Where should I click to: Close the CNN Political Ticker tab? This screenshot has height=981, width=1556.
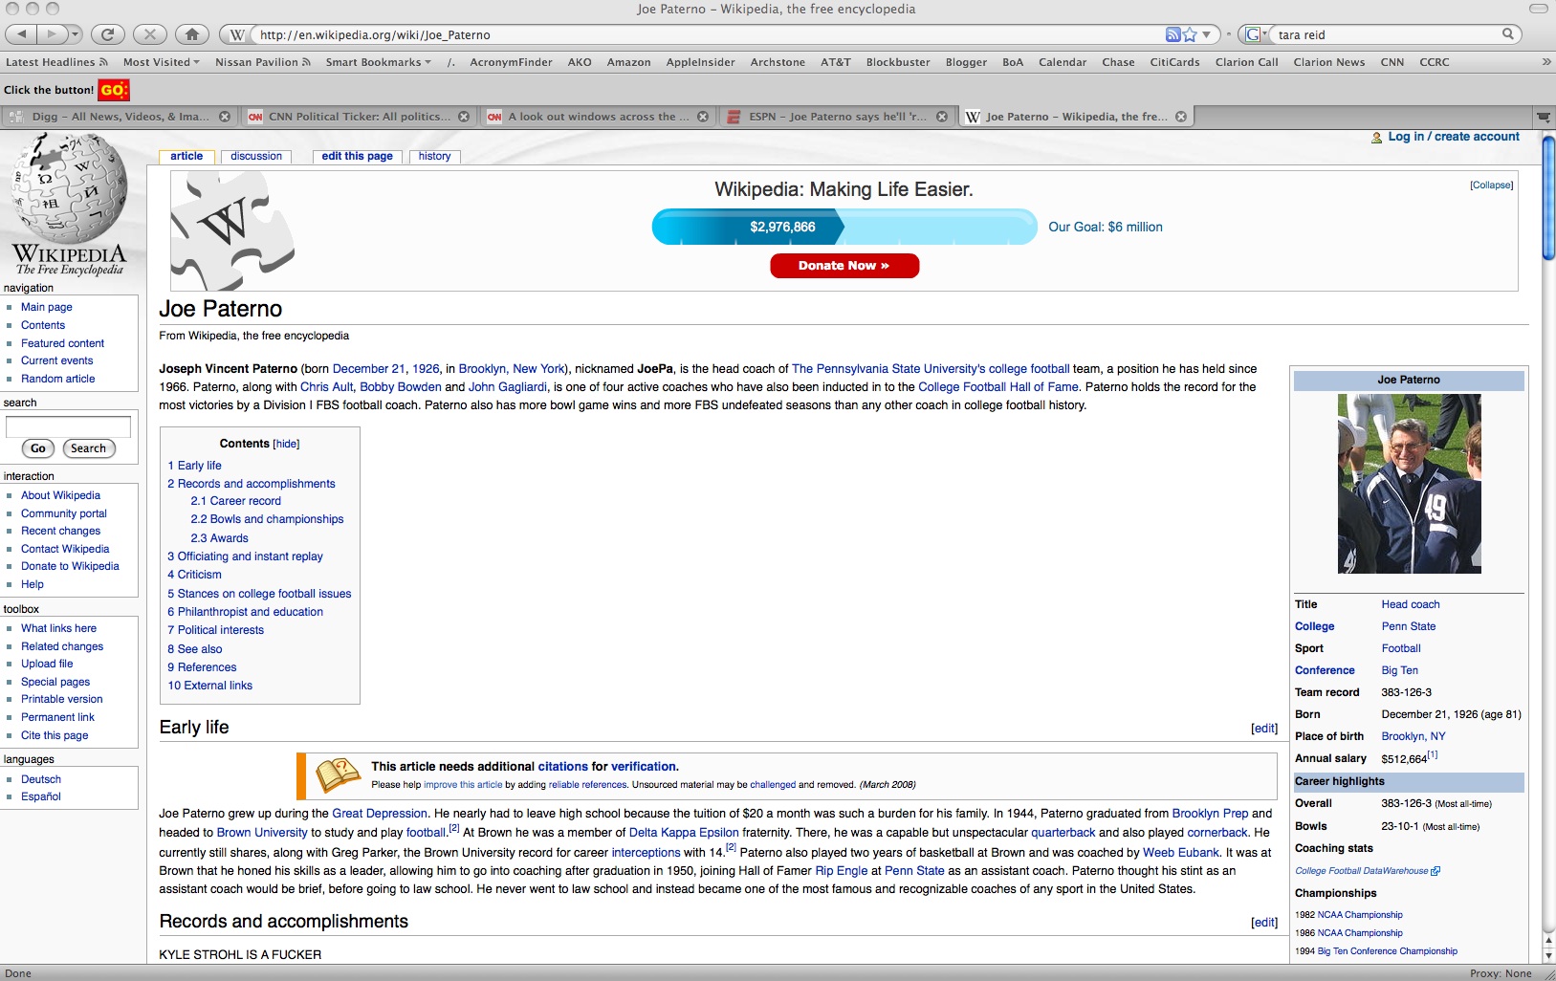click(x=464, y=117)
